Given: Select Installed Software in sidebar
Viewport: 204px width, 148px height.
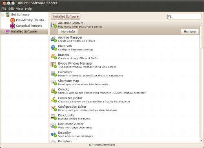Looking at the screenshot, I should tap(24, 31).
